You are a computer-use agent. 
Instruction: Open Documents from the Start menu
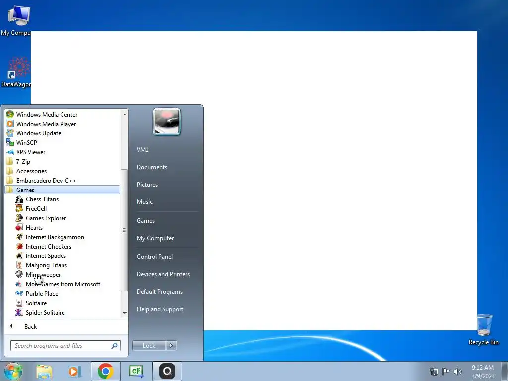click(152, 167)
